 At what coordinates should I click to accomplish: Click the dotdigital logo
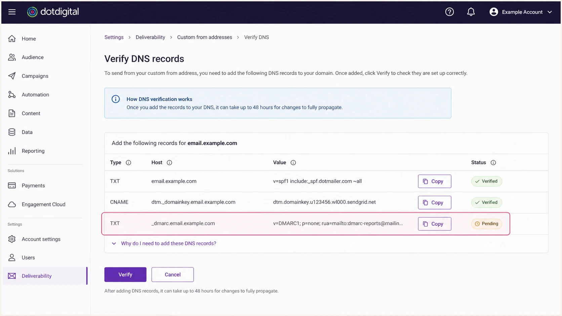pyautogui.click(x=53, y=12)
